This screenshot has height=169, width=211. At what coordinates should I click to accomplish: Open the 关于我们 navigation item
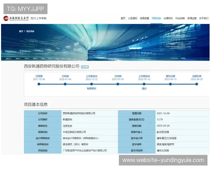coord(204,18)
